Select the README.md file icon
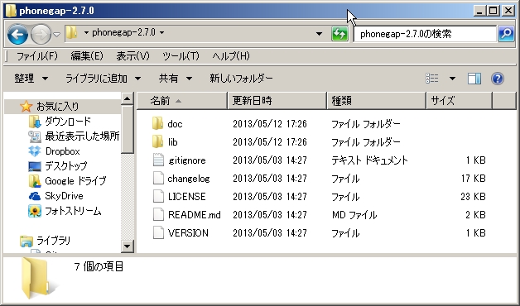 [158, 214]
